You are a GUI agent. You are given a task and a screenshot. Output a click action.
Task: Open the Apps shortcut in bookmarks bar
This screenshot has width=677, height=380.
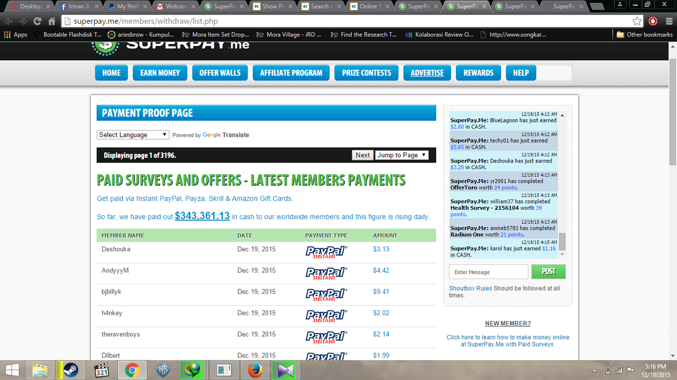(x=15, y=35)
